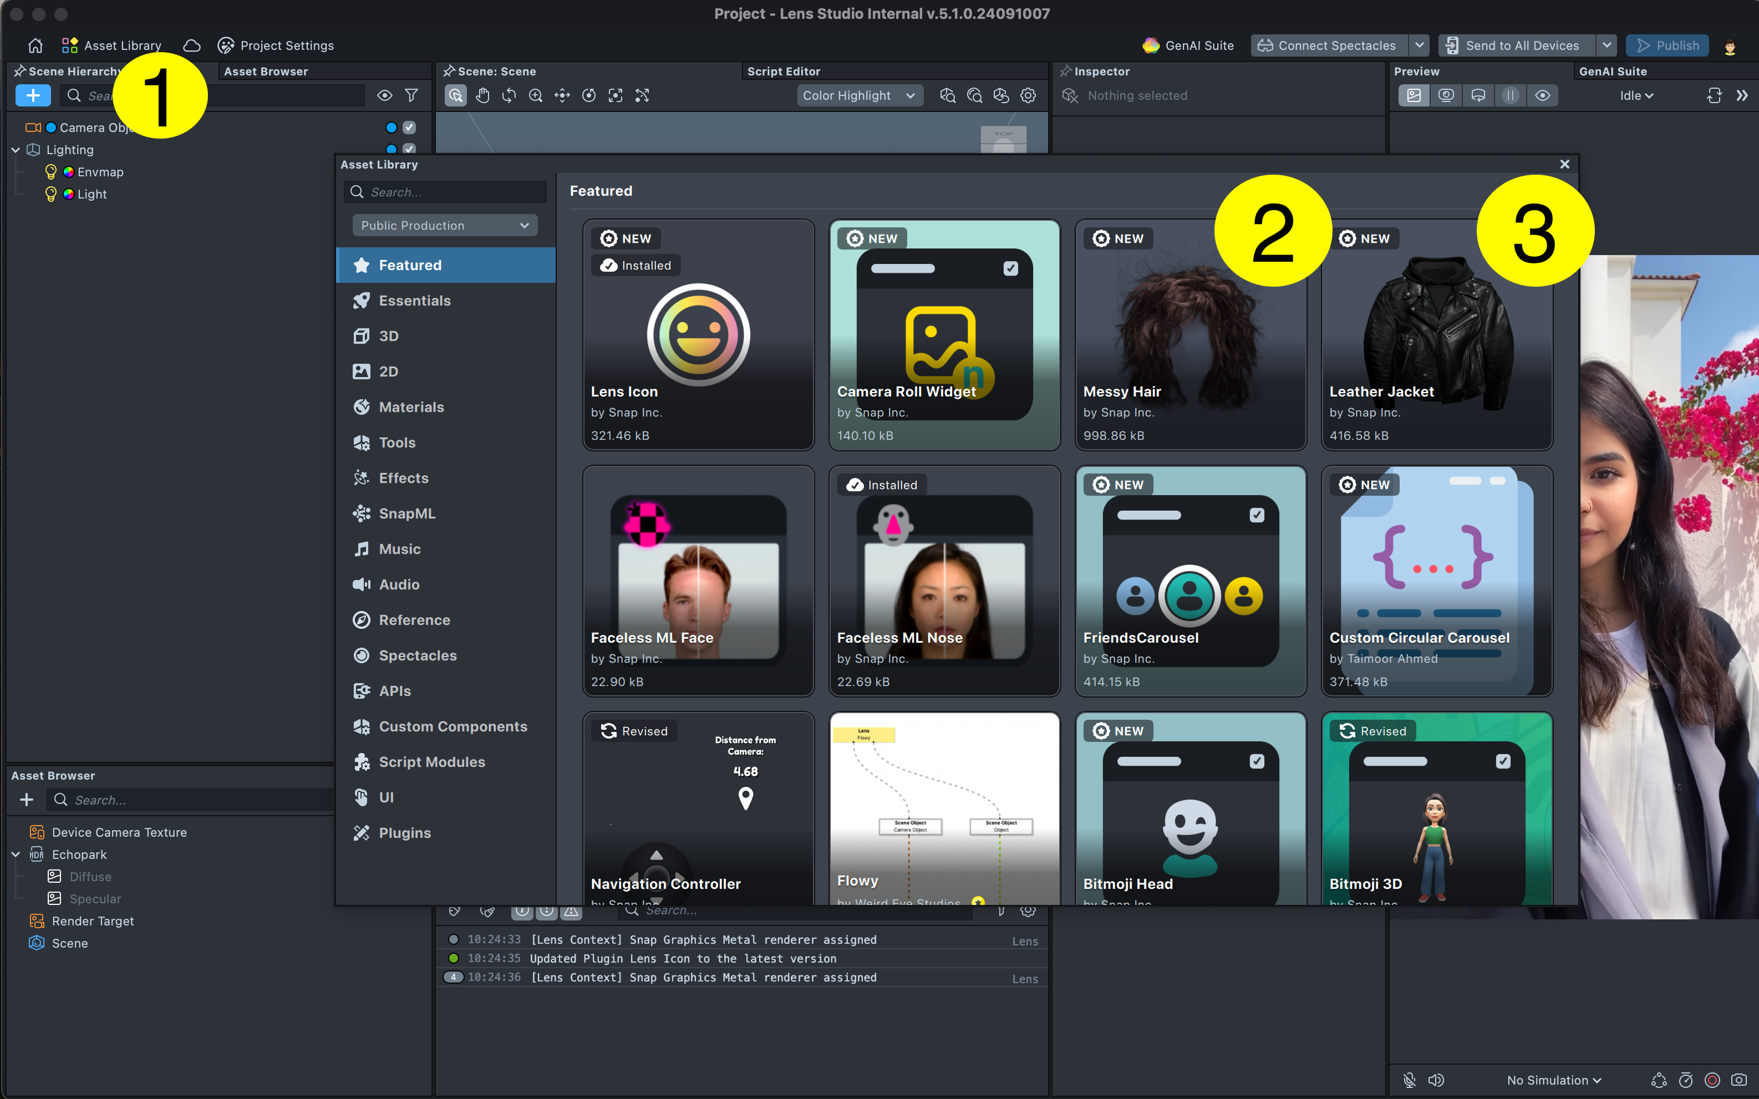Select the Materials category in Asset Library
Image resolution: width=1759 pixels, height=1099 pixels.
[x=411, y=407]
